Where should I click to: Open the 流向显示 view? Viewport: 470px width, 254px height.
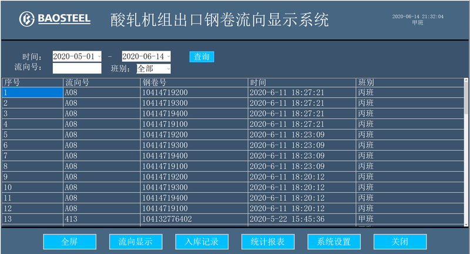136,242
